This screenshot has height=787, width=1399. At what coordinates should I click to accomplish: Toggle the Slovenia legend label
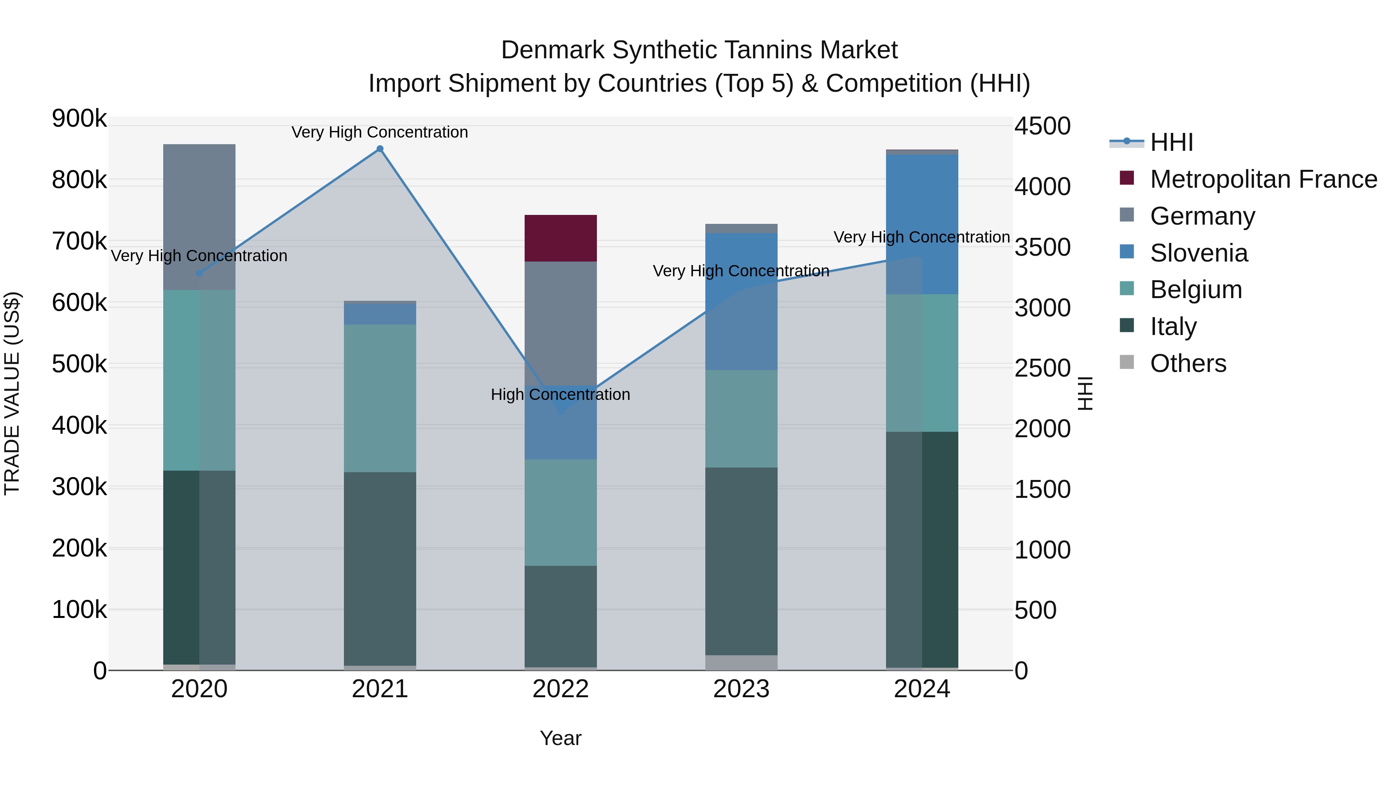(1199, 253)
